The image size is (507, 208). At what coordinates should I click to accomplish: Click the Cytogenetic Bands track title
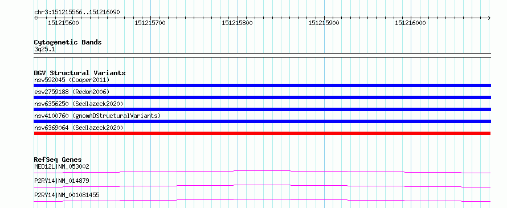tap(68, 42)
